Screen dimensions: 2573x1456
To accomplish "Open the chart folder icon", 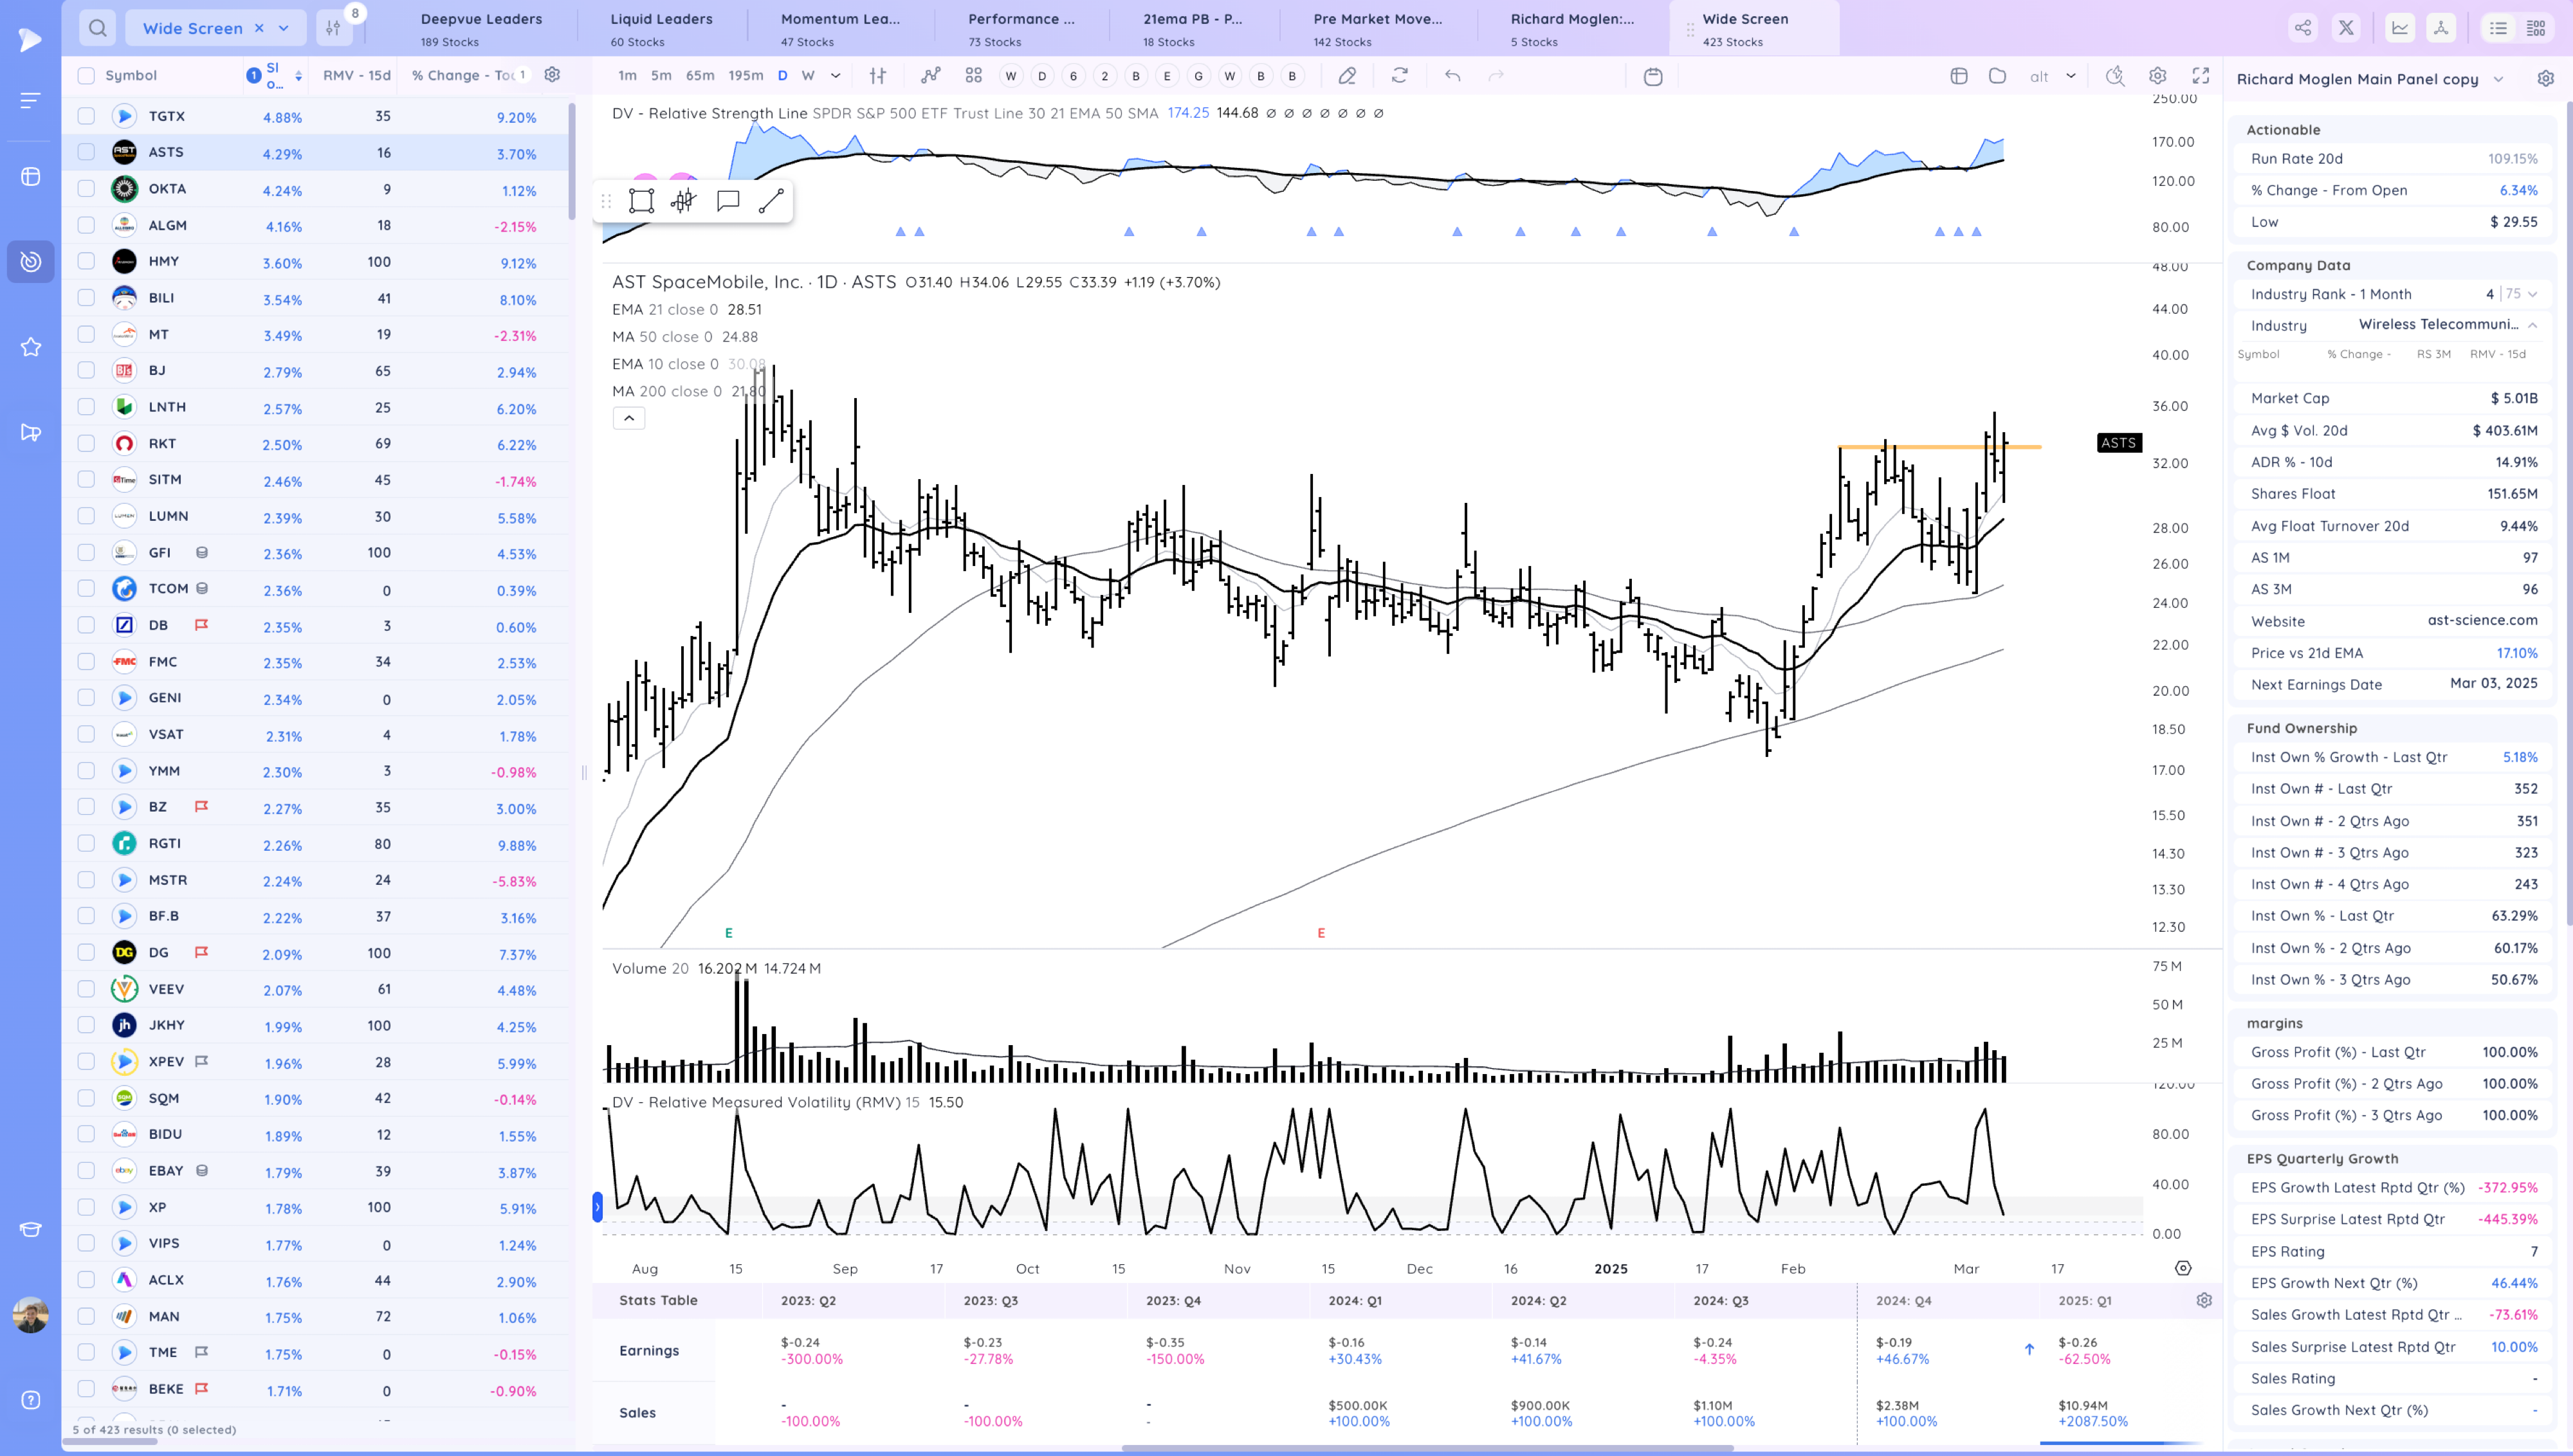I will [x=1997, y=75].
